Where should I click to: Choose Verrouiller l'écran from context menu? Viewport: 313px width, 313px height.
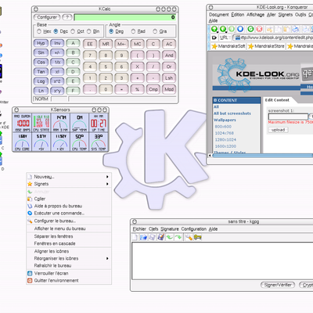[69, 273]
